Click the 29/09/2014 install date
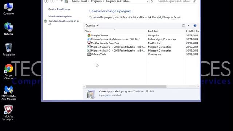 click(x=192, y=43)
